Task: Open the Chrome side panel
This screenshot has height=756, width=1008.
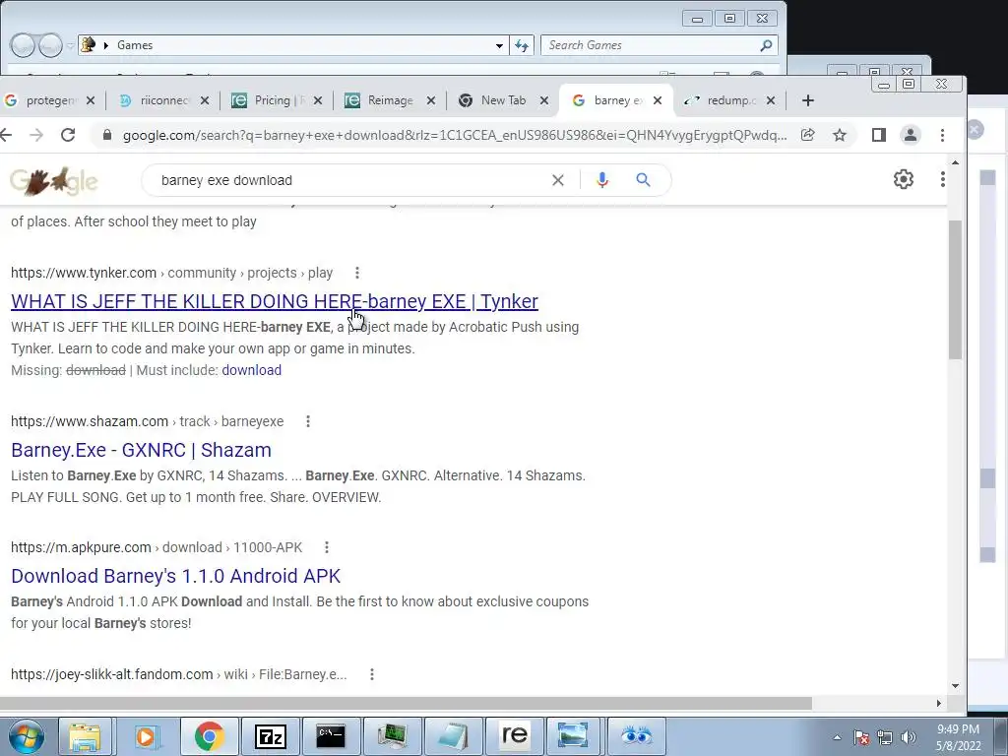Action: (879, 135)
